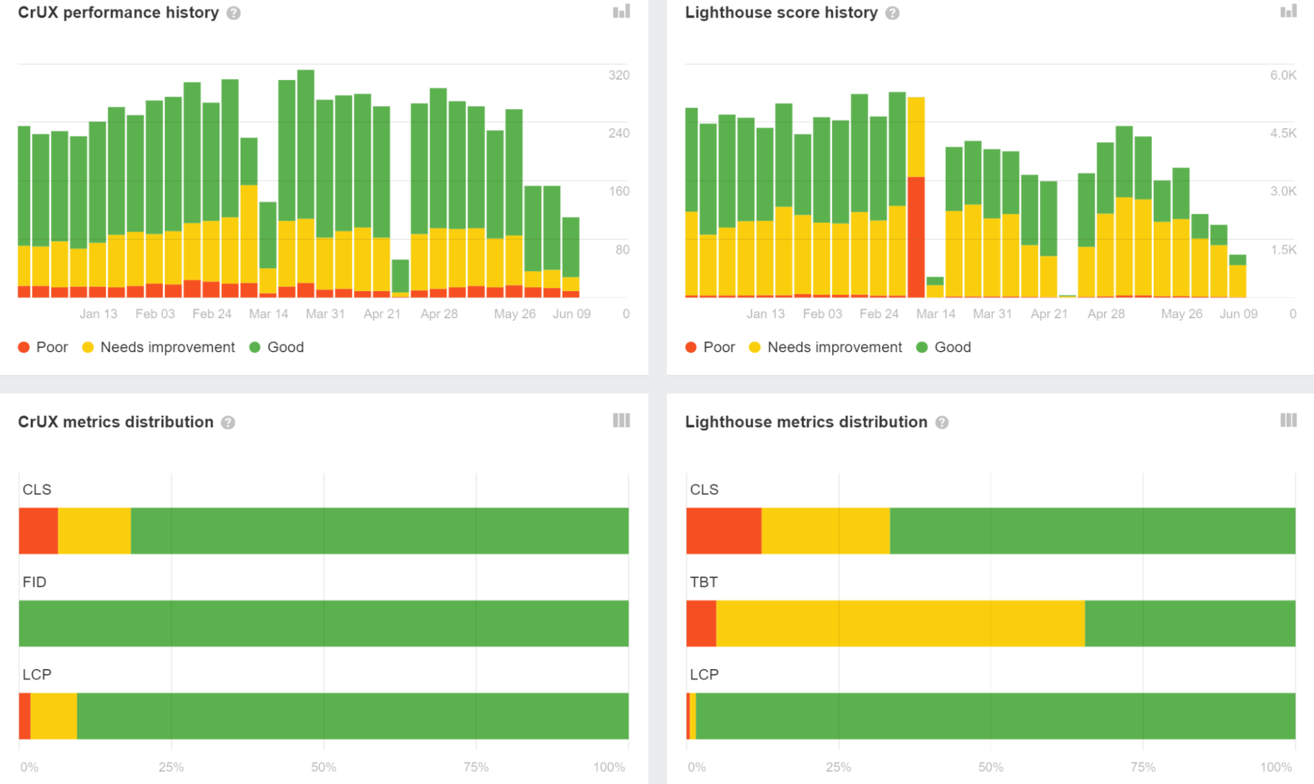Toggle Needs improvement in CrUX performance legend
Image resolution: width=1314 pixels, height=784 pixels.
[159, 347]
